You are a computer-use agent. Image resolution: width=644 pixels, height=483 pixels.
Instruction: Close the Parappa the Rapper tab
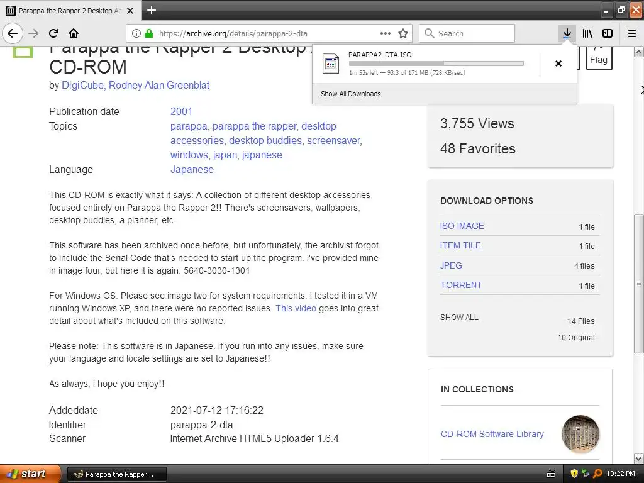[x=130, y=11]
